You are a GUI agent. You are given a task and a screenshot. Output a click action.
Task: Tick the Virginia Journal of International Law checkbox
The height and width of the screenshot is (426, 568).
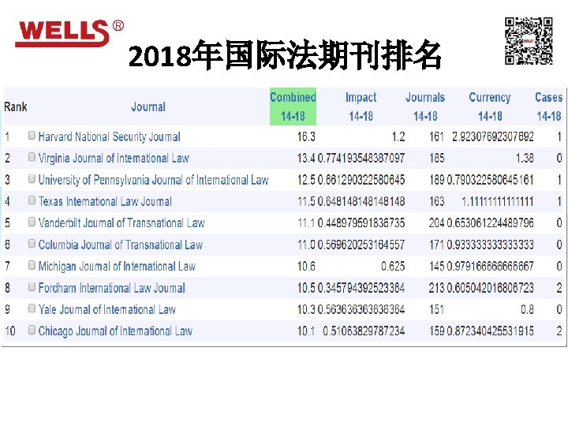[32, 157]
